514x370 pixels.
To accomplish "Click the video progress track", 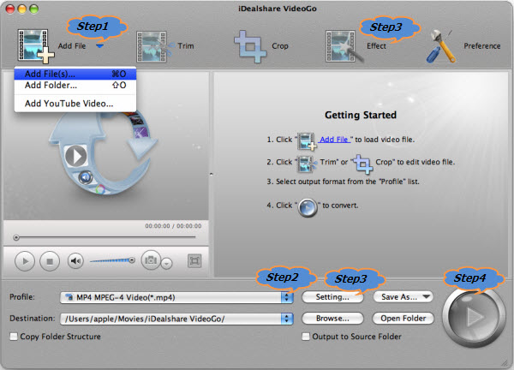I will tap(105, 237).
